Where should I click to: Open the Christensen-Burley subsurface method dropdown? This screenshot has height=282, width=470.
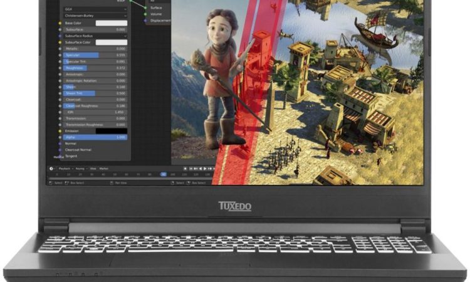[x=95, y=16]
